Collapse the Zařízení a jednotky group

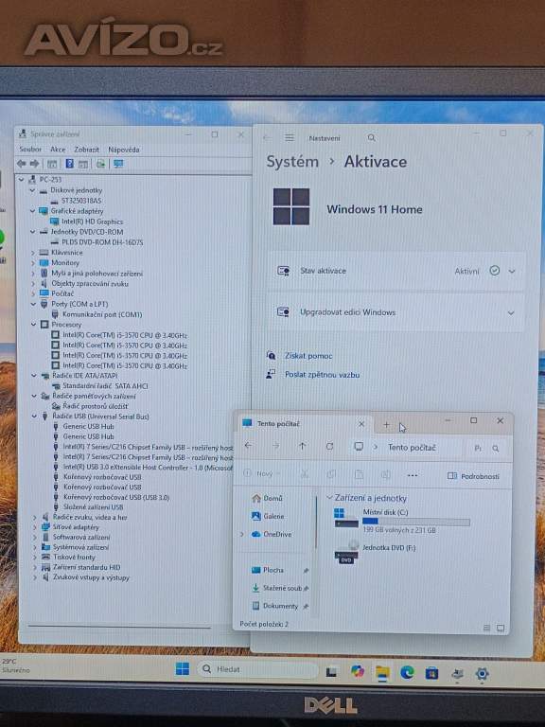click(329, 498)
